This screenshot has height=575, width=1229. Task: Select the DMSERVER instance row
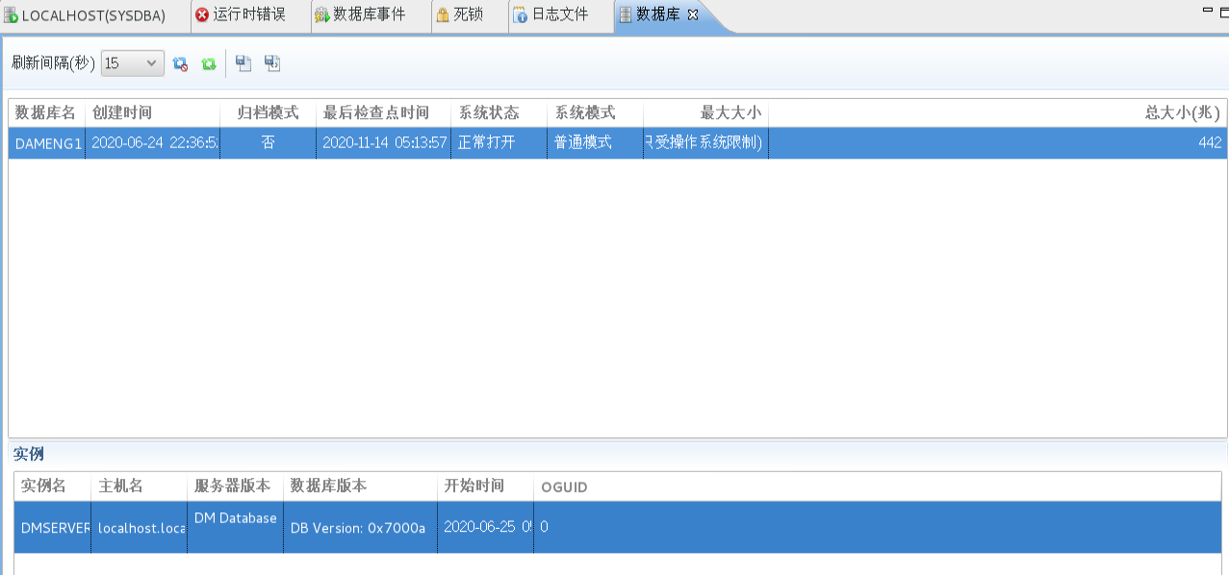point(289,527)
